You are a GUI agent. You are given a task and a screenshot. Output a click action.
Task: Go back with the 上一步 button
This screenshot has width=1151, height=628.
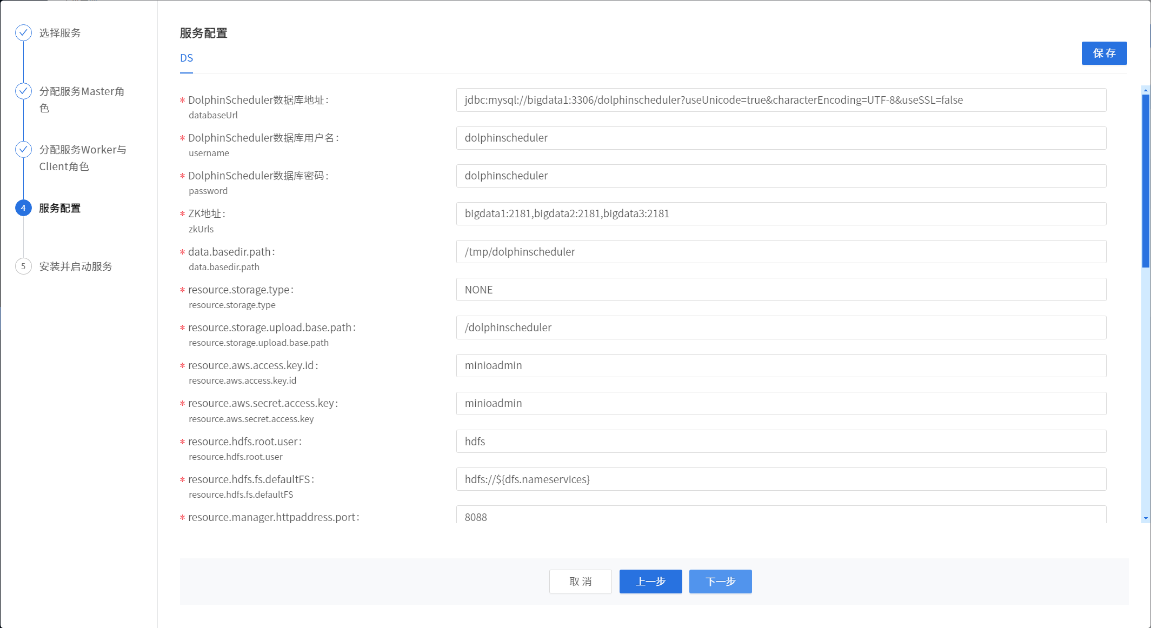pos(650,582)
